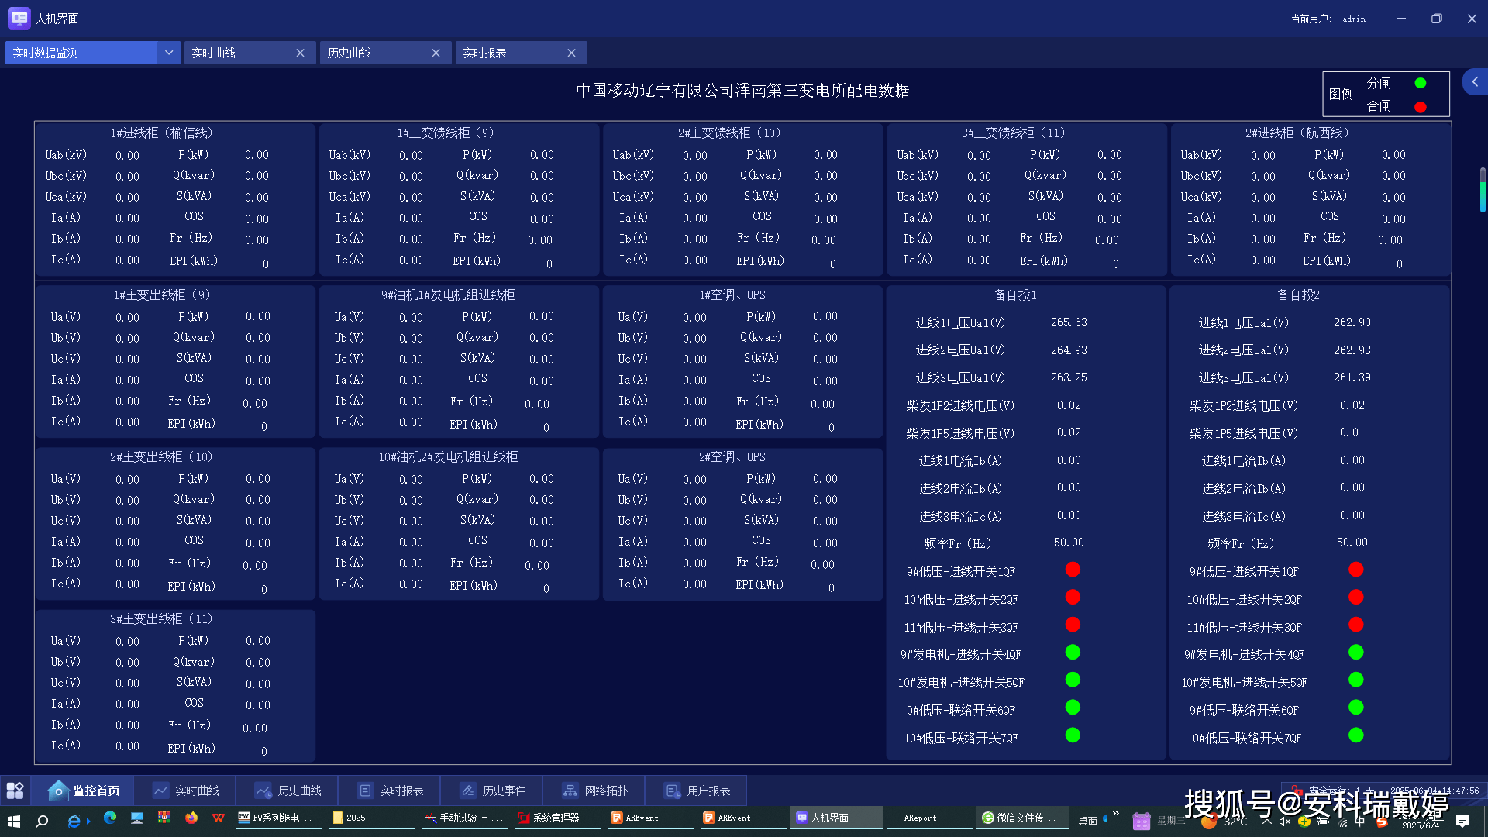The height and width of the screenshot is (837, 1488).
Task: Click 备自投1 10#低压-进线开关2QF status light
Action: (1073, 597)
